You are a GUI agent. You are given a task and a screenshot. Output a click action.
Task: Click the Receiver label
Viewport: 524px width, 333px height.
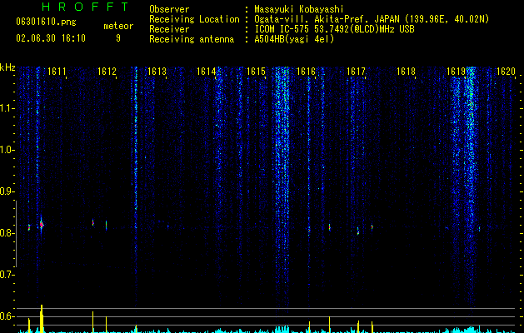(169, 29)
